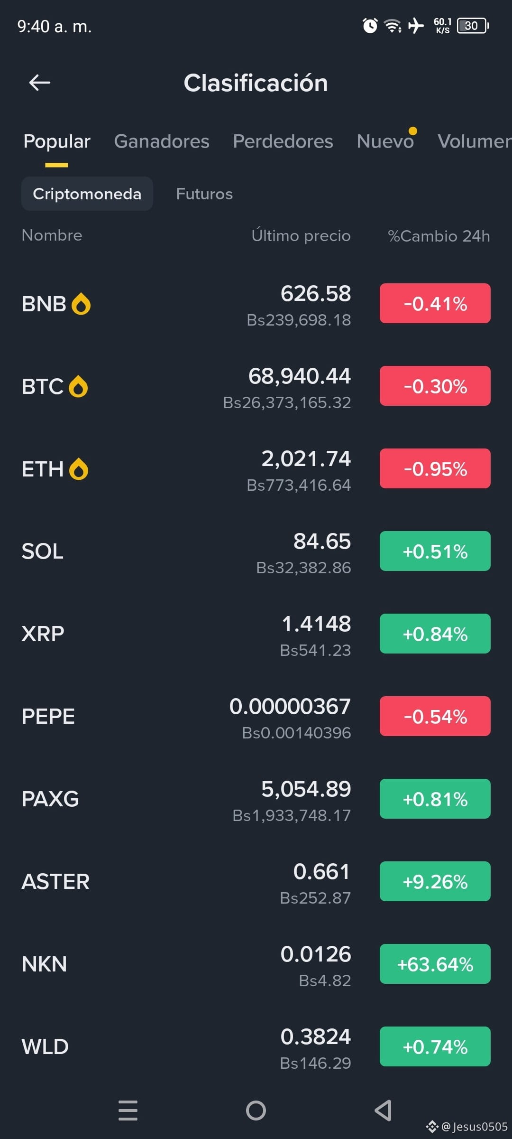Open the Perdedores tab
The image size is (512, 1139).
[283, 141]
